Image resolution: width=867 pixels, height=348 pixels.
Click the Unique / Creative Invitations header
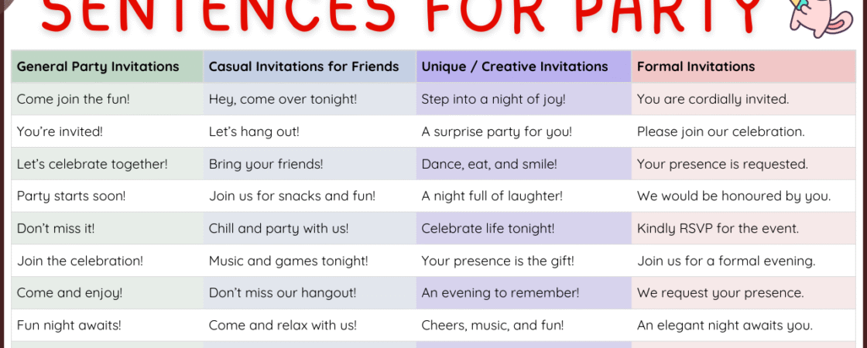pos(515,67)
